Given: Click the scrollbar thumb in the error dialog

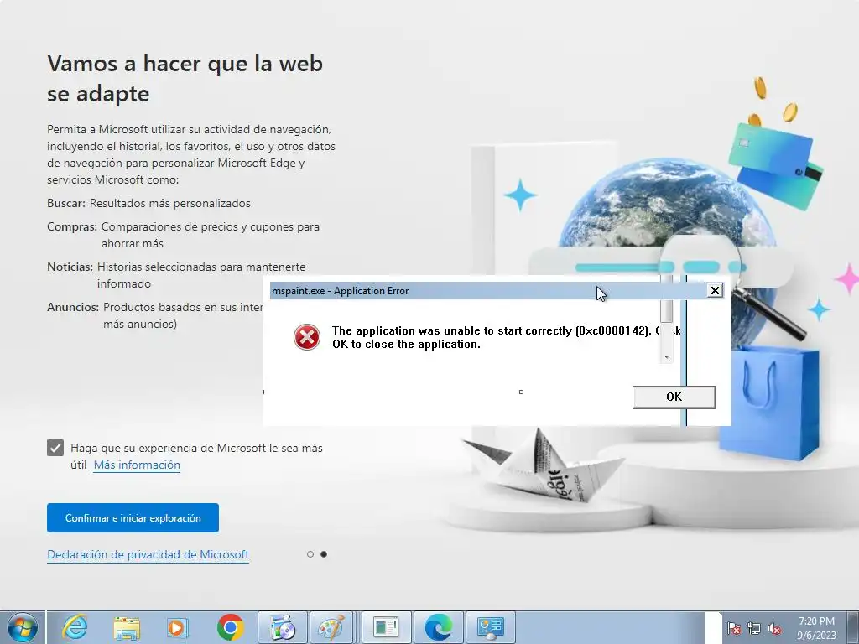Looking at the screenshot, I should coord(667,311).
